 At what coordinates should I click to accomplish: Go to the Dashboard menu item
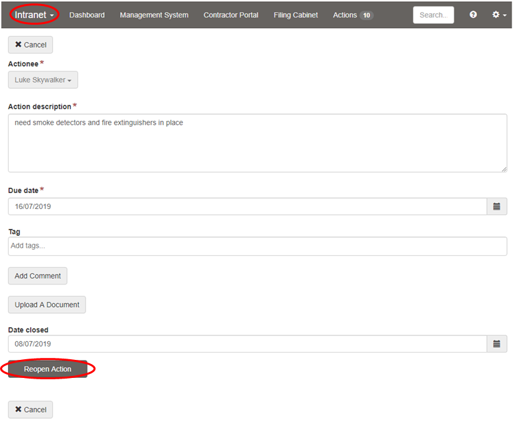coord(87,15)
